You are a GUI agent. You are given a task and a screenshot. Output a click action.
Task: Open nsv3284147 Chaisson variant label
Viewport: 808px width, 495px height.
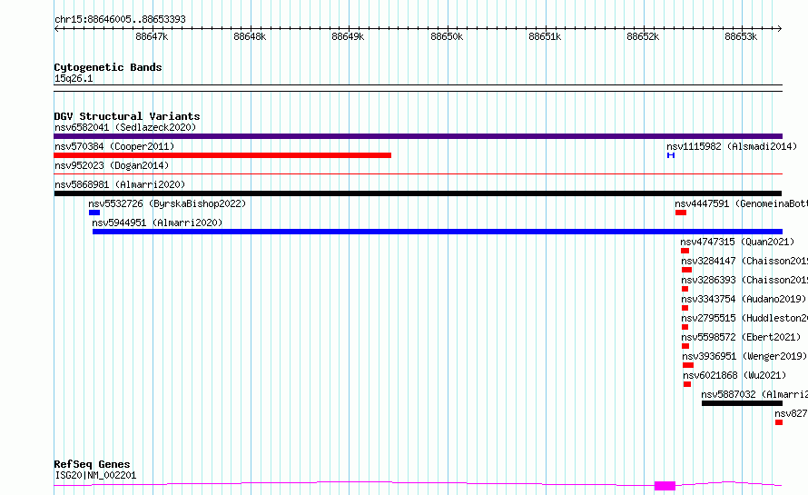[744, 261]
